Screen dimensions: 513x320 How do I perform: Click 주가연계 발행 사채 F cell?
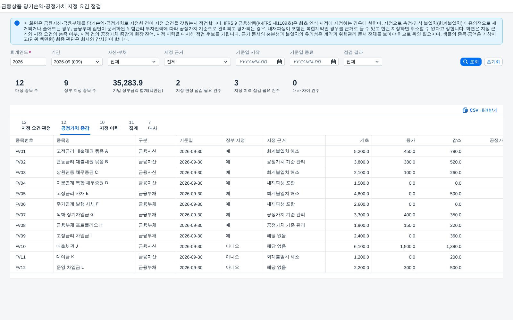95,204
